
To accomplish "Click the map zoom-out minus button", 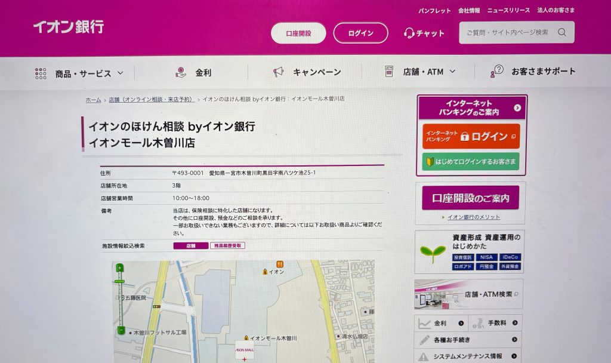I will 121,330.
